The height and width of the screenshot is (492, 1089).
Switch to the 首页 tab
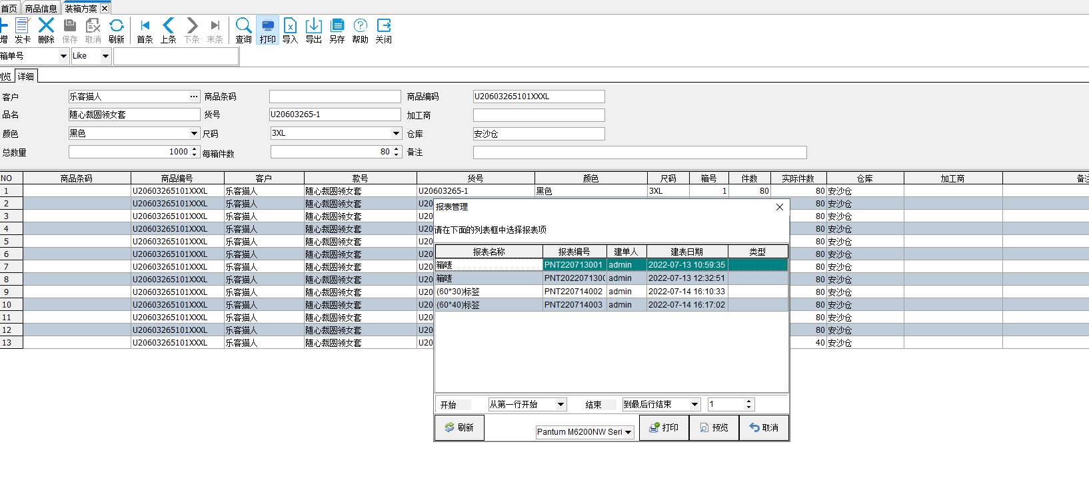[x=9, y=9]
